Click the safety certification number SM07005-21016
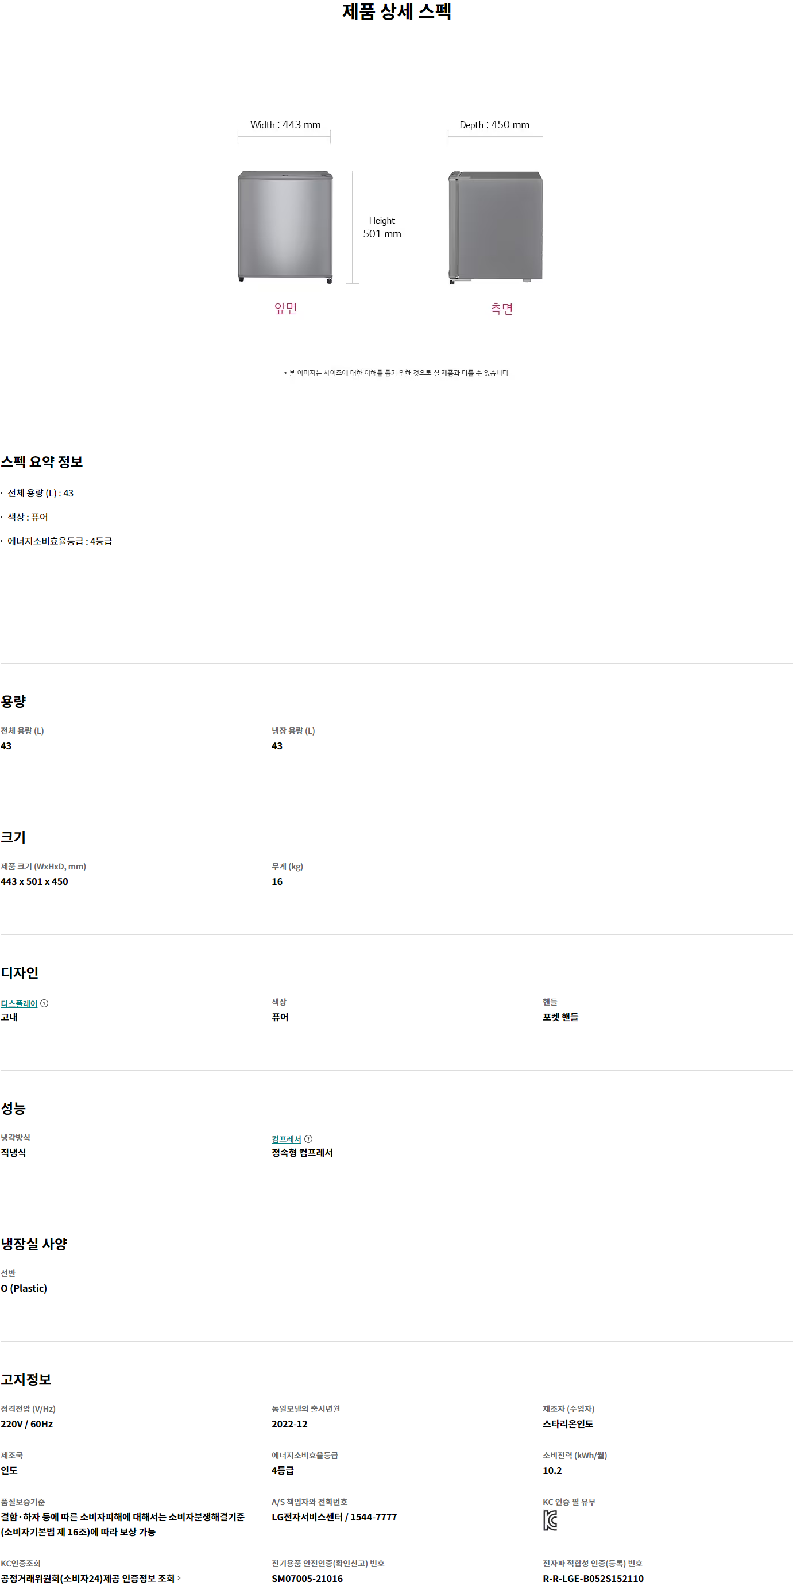The width and height of the screenshot is (793, 1586). (307, 1578)
